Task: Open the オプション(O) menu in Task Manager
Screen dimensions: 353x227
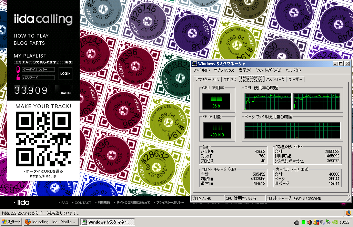Action: pos(224,70)
